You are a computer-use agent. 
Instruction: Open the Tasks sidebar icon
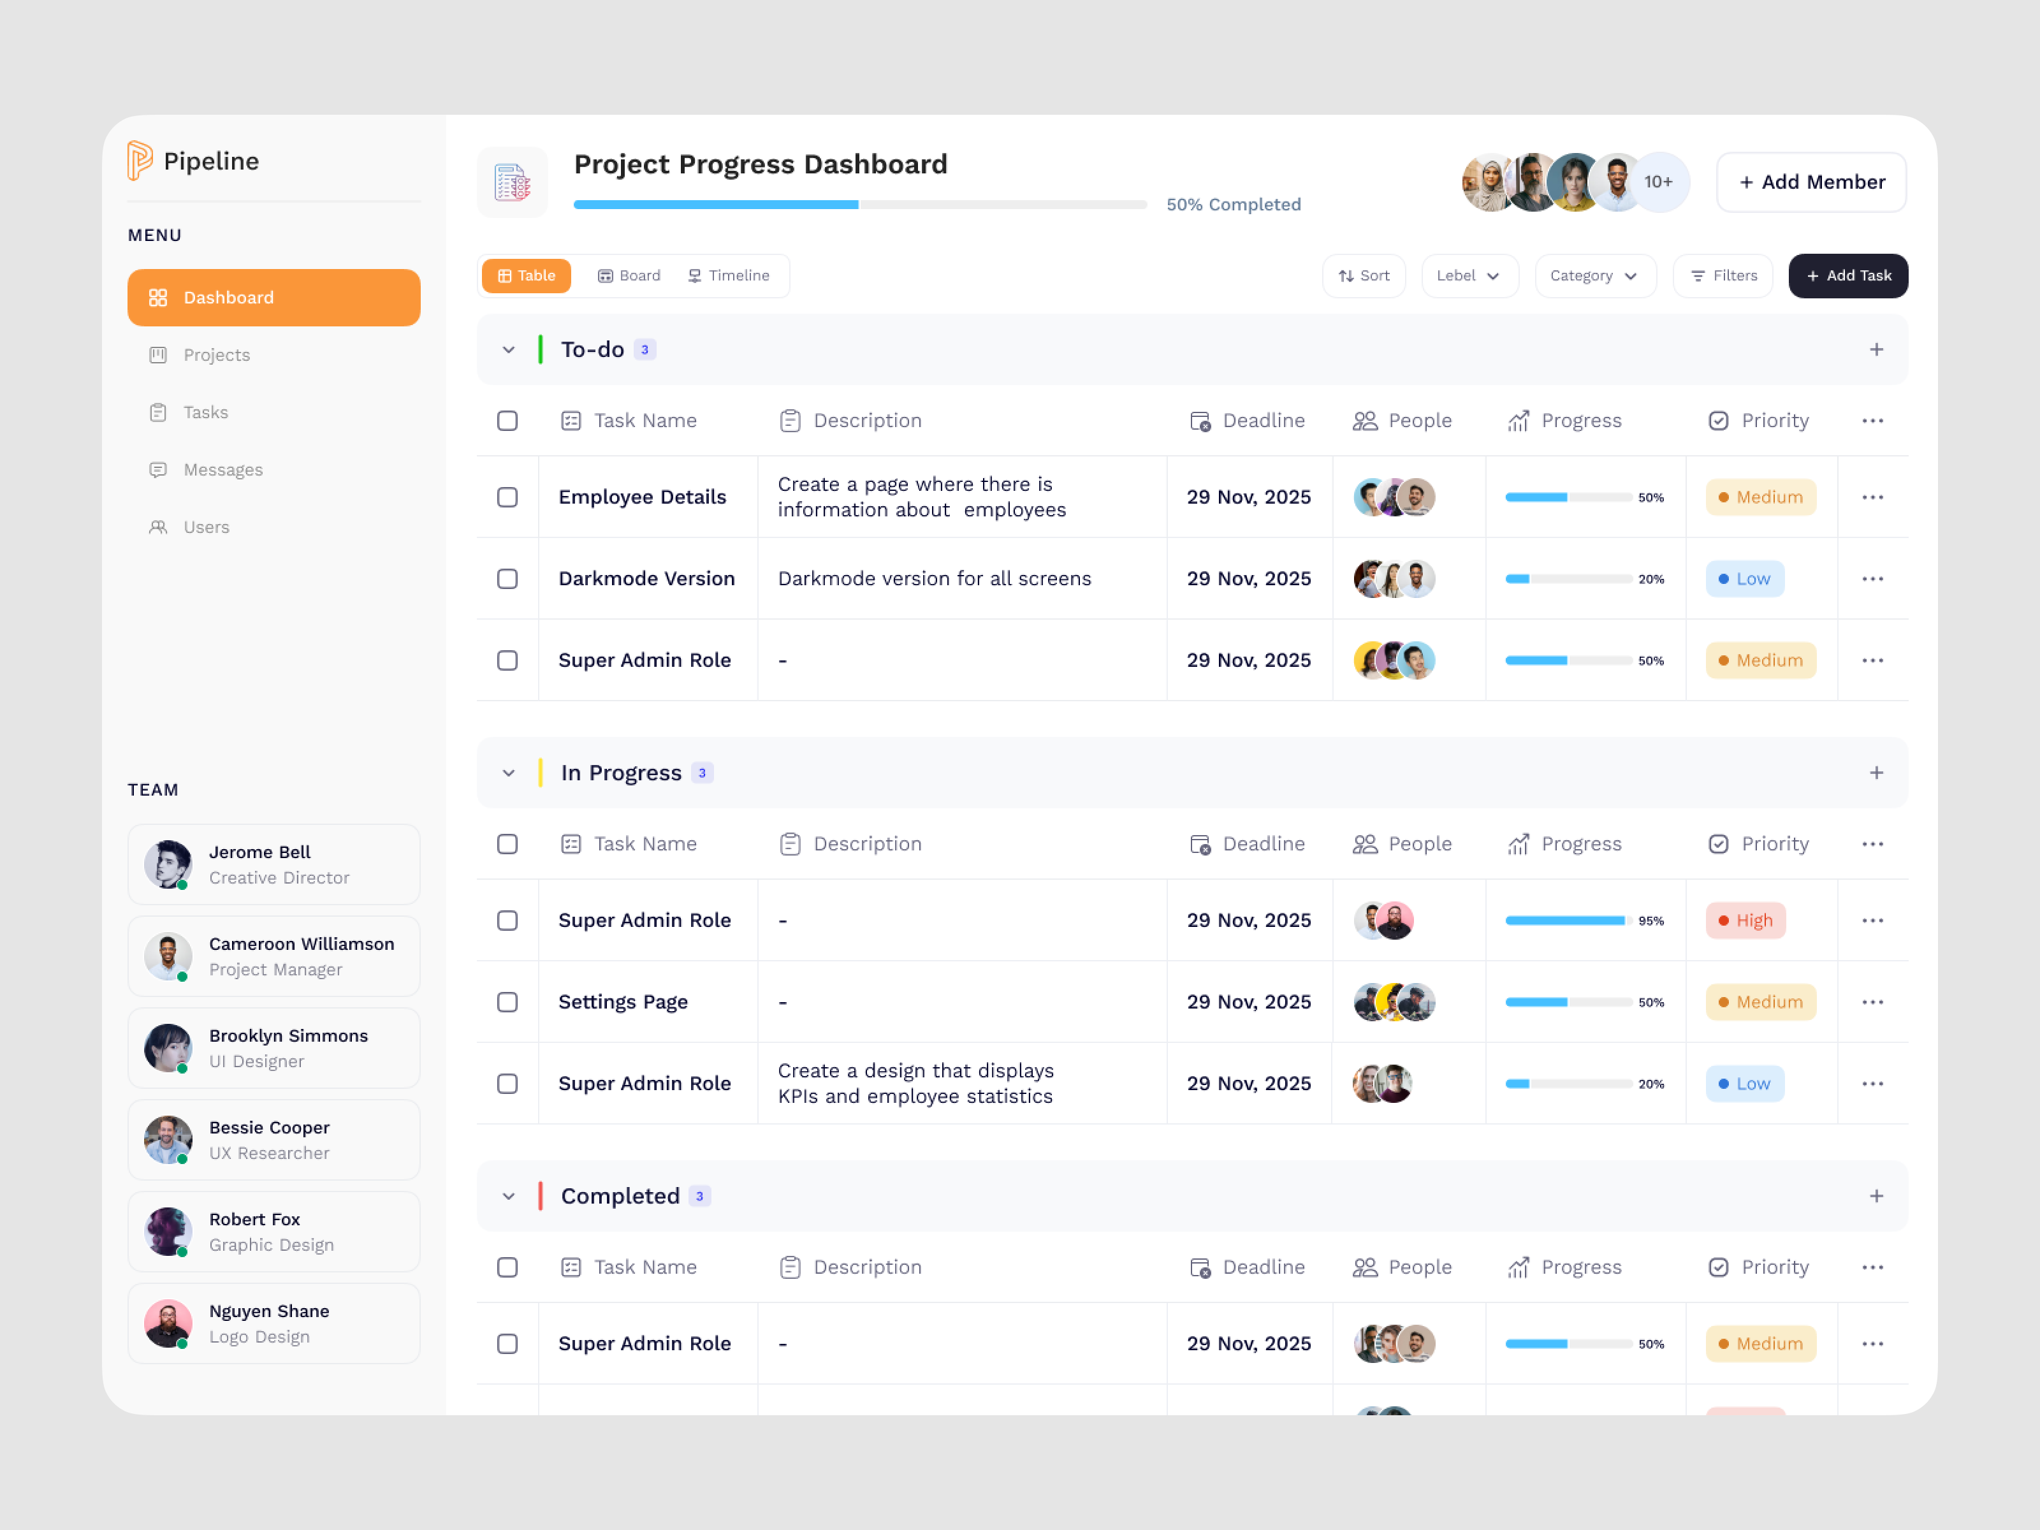click(157, 412)
